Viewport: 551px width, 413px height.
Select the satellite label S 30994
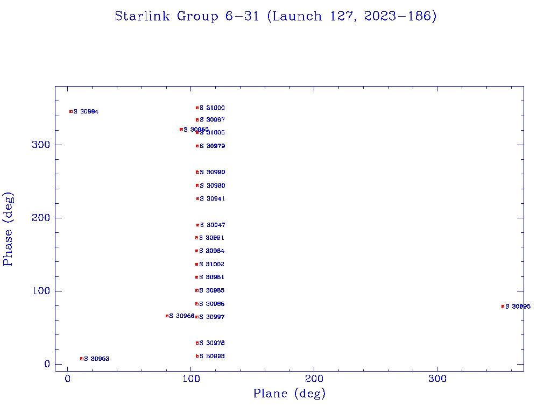[x=86, y=112]
